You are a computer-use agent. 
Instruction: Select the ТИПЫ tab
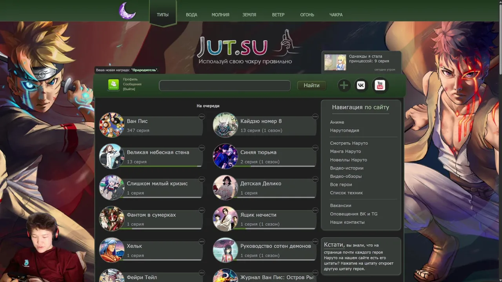pyautogui.click(x=163, y=14)
